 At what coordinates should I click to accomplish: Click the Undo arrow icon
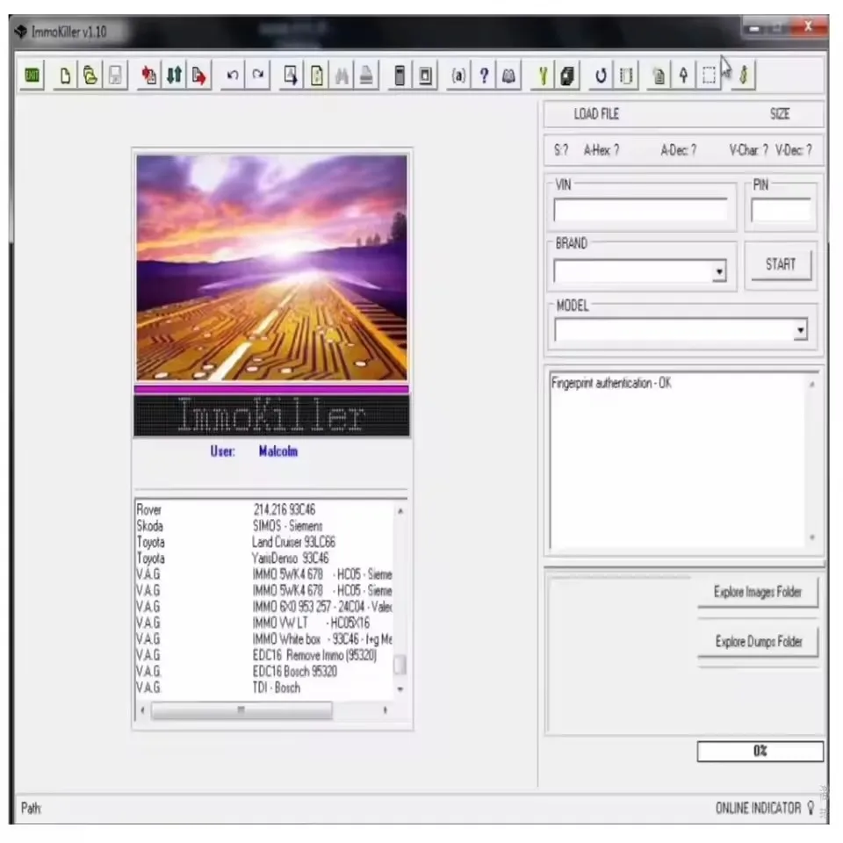[x=231, y=76]
